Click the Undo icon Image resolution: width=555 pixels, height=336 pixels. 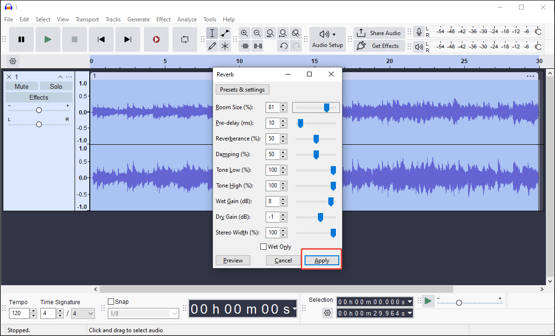point(283,46)
